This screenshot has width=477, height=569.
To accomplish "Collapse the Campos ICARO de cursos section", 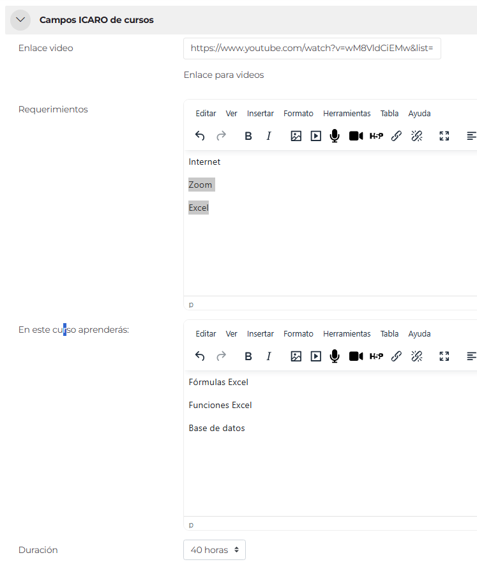I will pos(20,20).
